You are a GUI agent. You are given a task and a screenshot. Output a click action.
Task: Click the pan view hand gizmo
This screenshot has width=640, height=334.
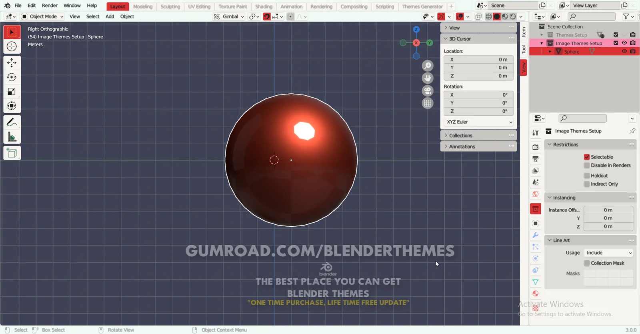tap(428, 78)
